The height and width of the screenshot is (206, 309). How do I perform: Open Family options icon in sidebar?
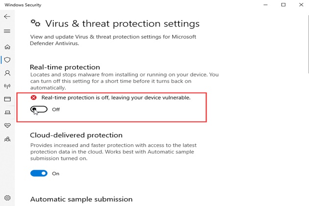pos(7,139)
